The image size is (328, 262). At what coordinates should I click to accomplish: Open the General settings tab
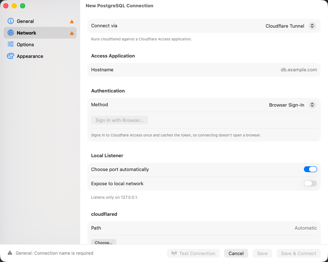click(x=40, y=21)
